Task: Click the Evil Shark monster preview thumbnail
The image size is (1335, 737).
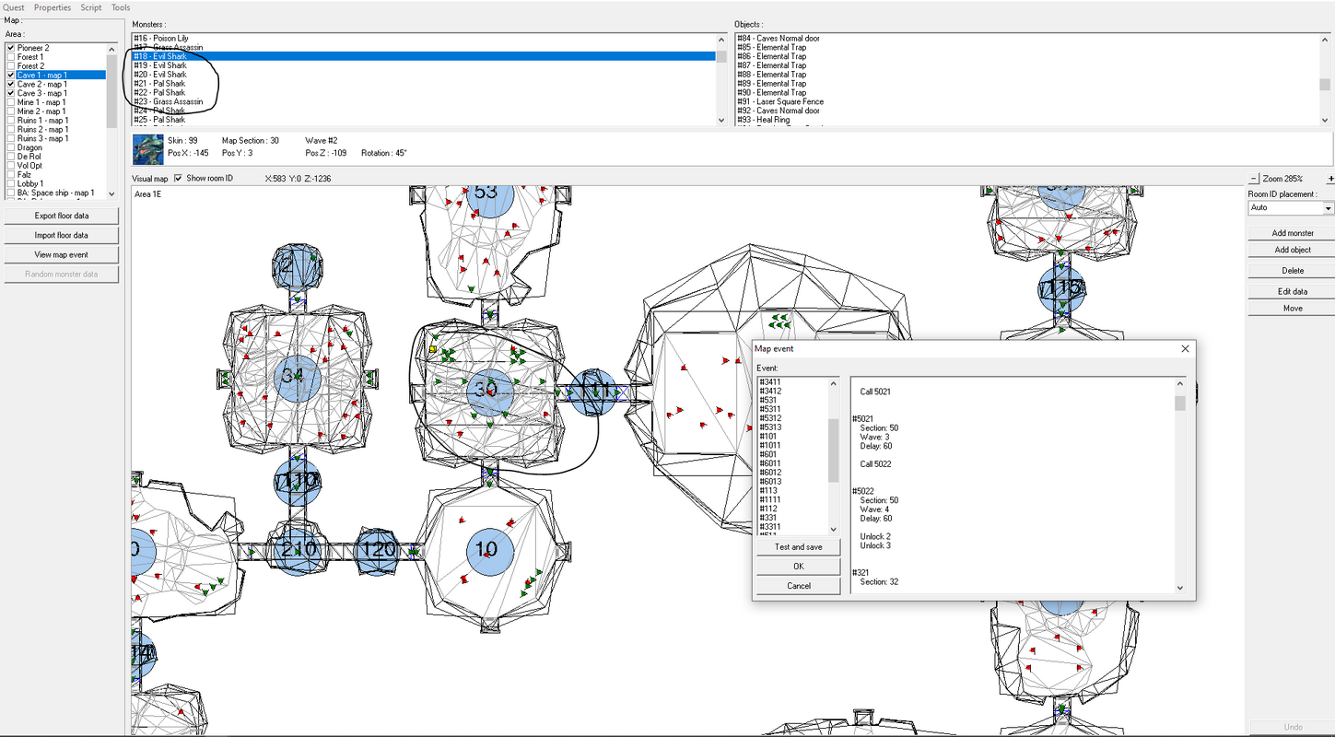Action: click(147, 148)
